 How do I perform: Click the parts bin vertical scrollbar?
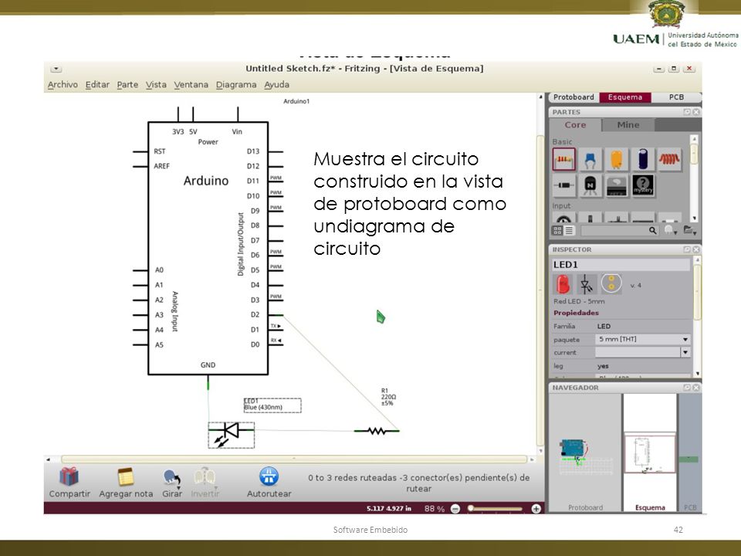tap(694, 154)
